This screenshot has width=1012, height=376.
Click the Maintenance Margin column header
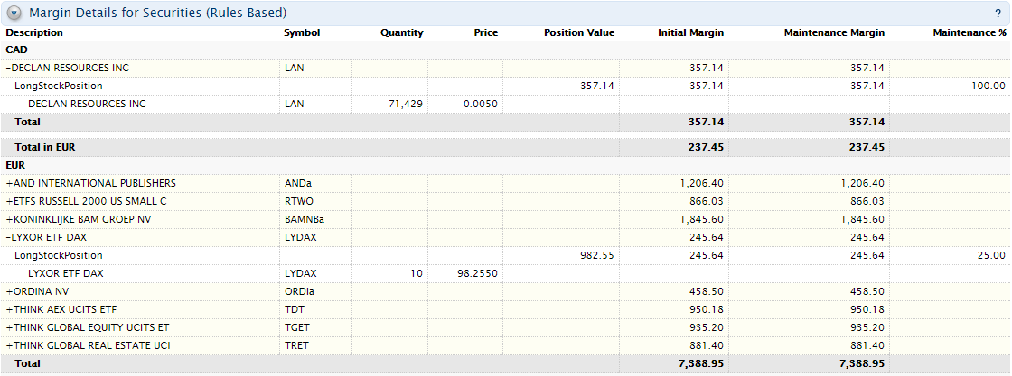(x=834, y=32)
